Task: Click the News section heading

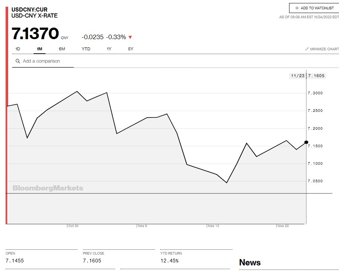Action: [x=250, y=262]
